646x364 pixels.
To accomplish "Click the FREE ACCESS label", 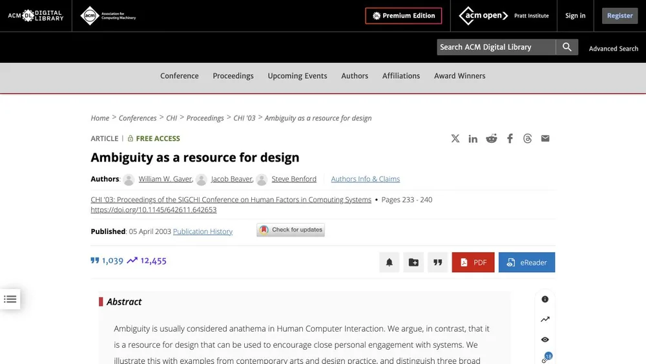I will tap(154, 138).
